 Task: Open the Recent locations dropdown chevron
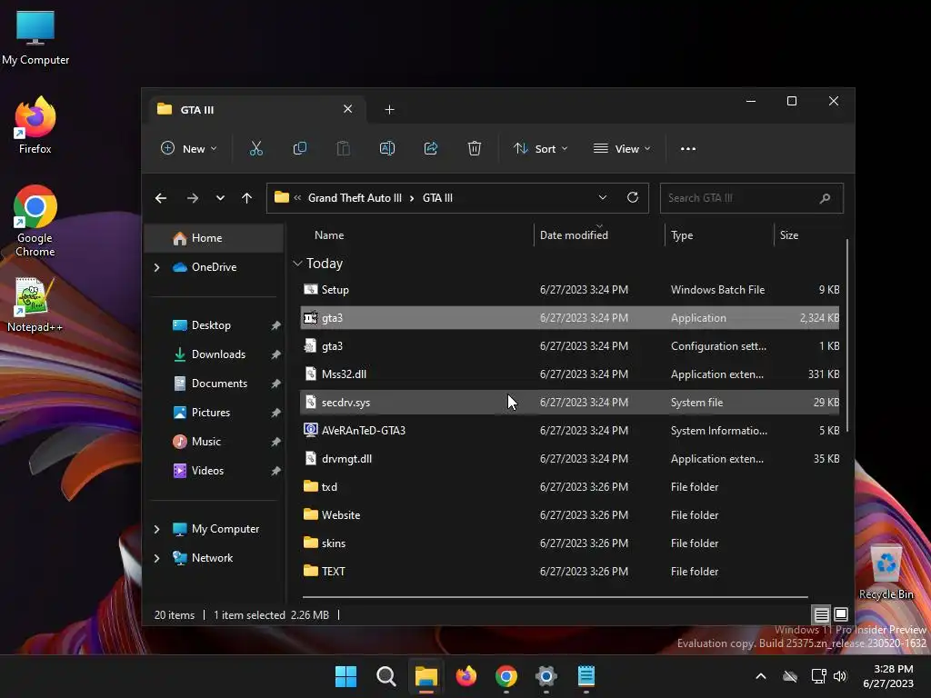[x=220, y=198]
